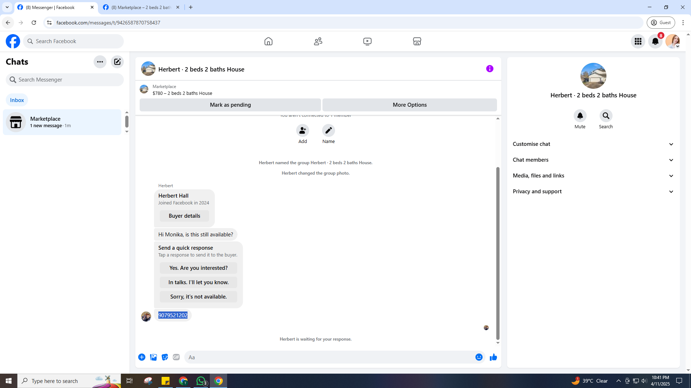The image size is (691, 388).
Task: Expand the Customise chat section
Action: [593, 144]
